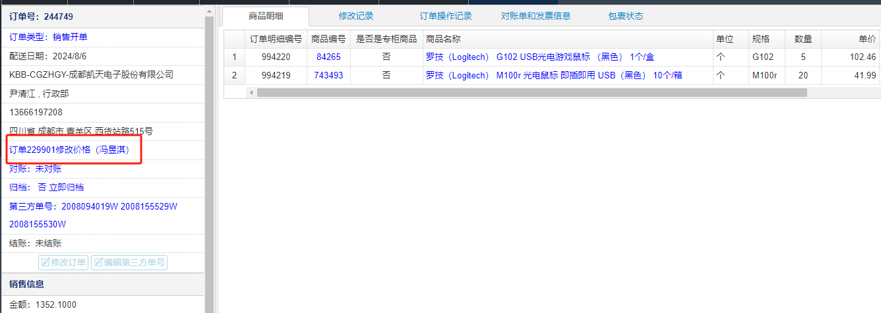Click the 单位 column header
This screenshot has height=313, width=881.
coord(731,39)
